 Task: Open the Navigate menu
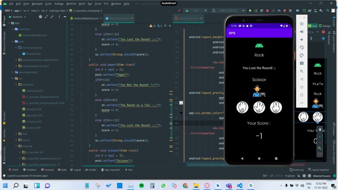[37, 4]
